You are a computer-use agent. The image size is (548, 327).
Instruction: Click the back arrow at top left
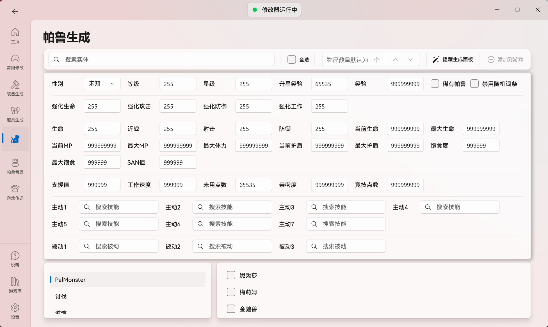(15, 11)
